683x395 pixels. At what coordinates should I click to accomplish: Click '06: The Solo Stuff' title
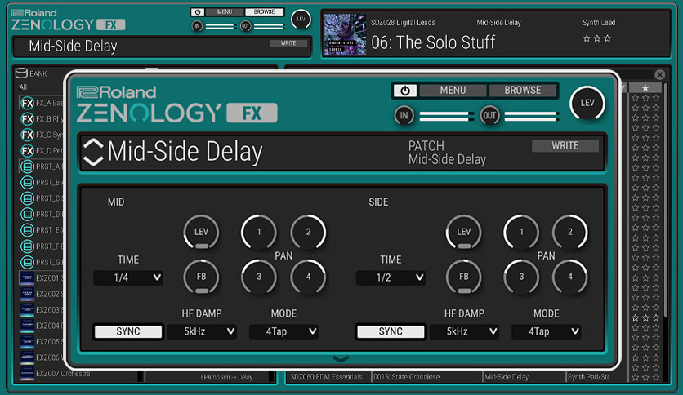click(433, 42)
